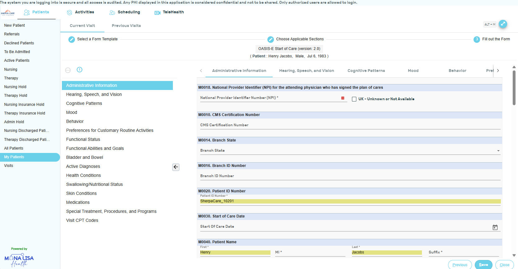Image resolution: width=518 pixels, height=269 pixels.
Task: Open Referrals in sidebar
Action: click(12, 34)
